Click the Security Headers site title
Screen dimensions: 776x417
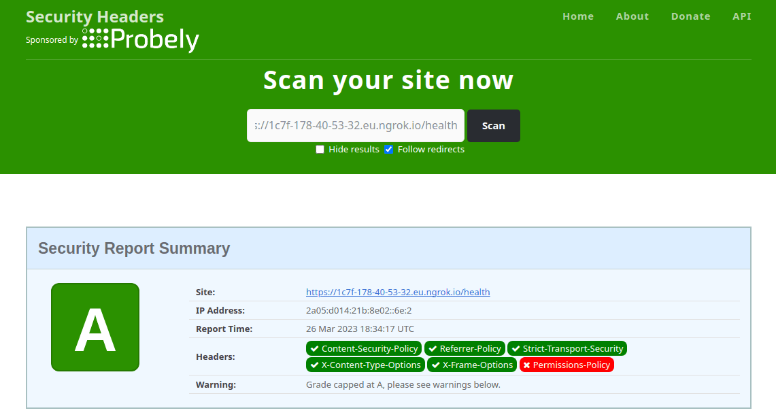pos(95,16)
